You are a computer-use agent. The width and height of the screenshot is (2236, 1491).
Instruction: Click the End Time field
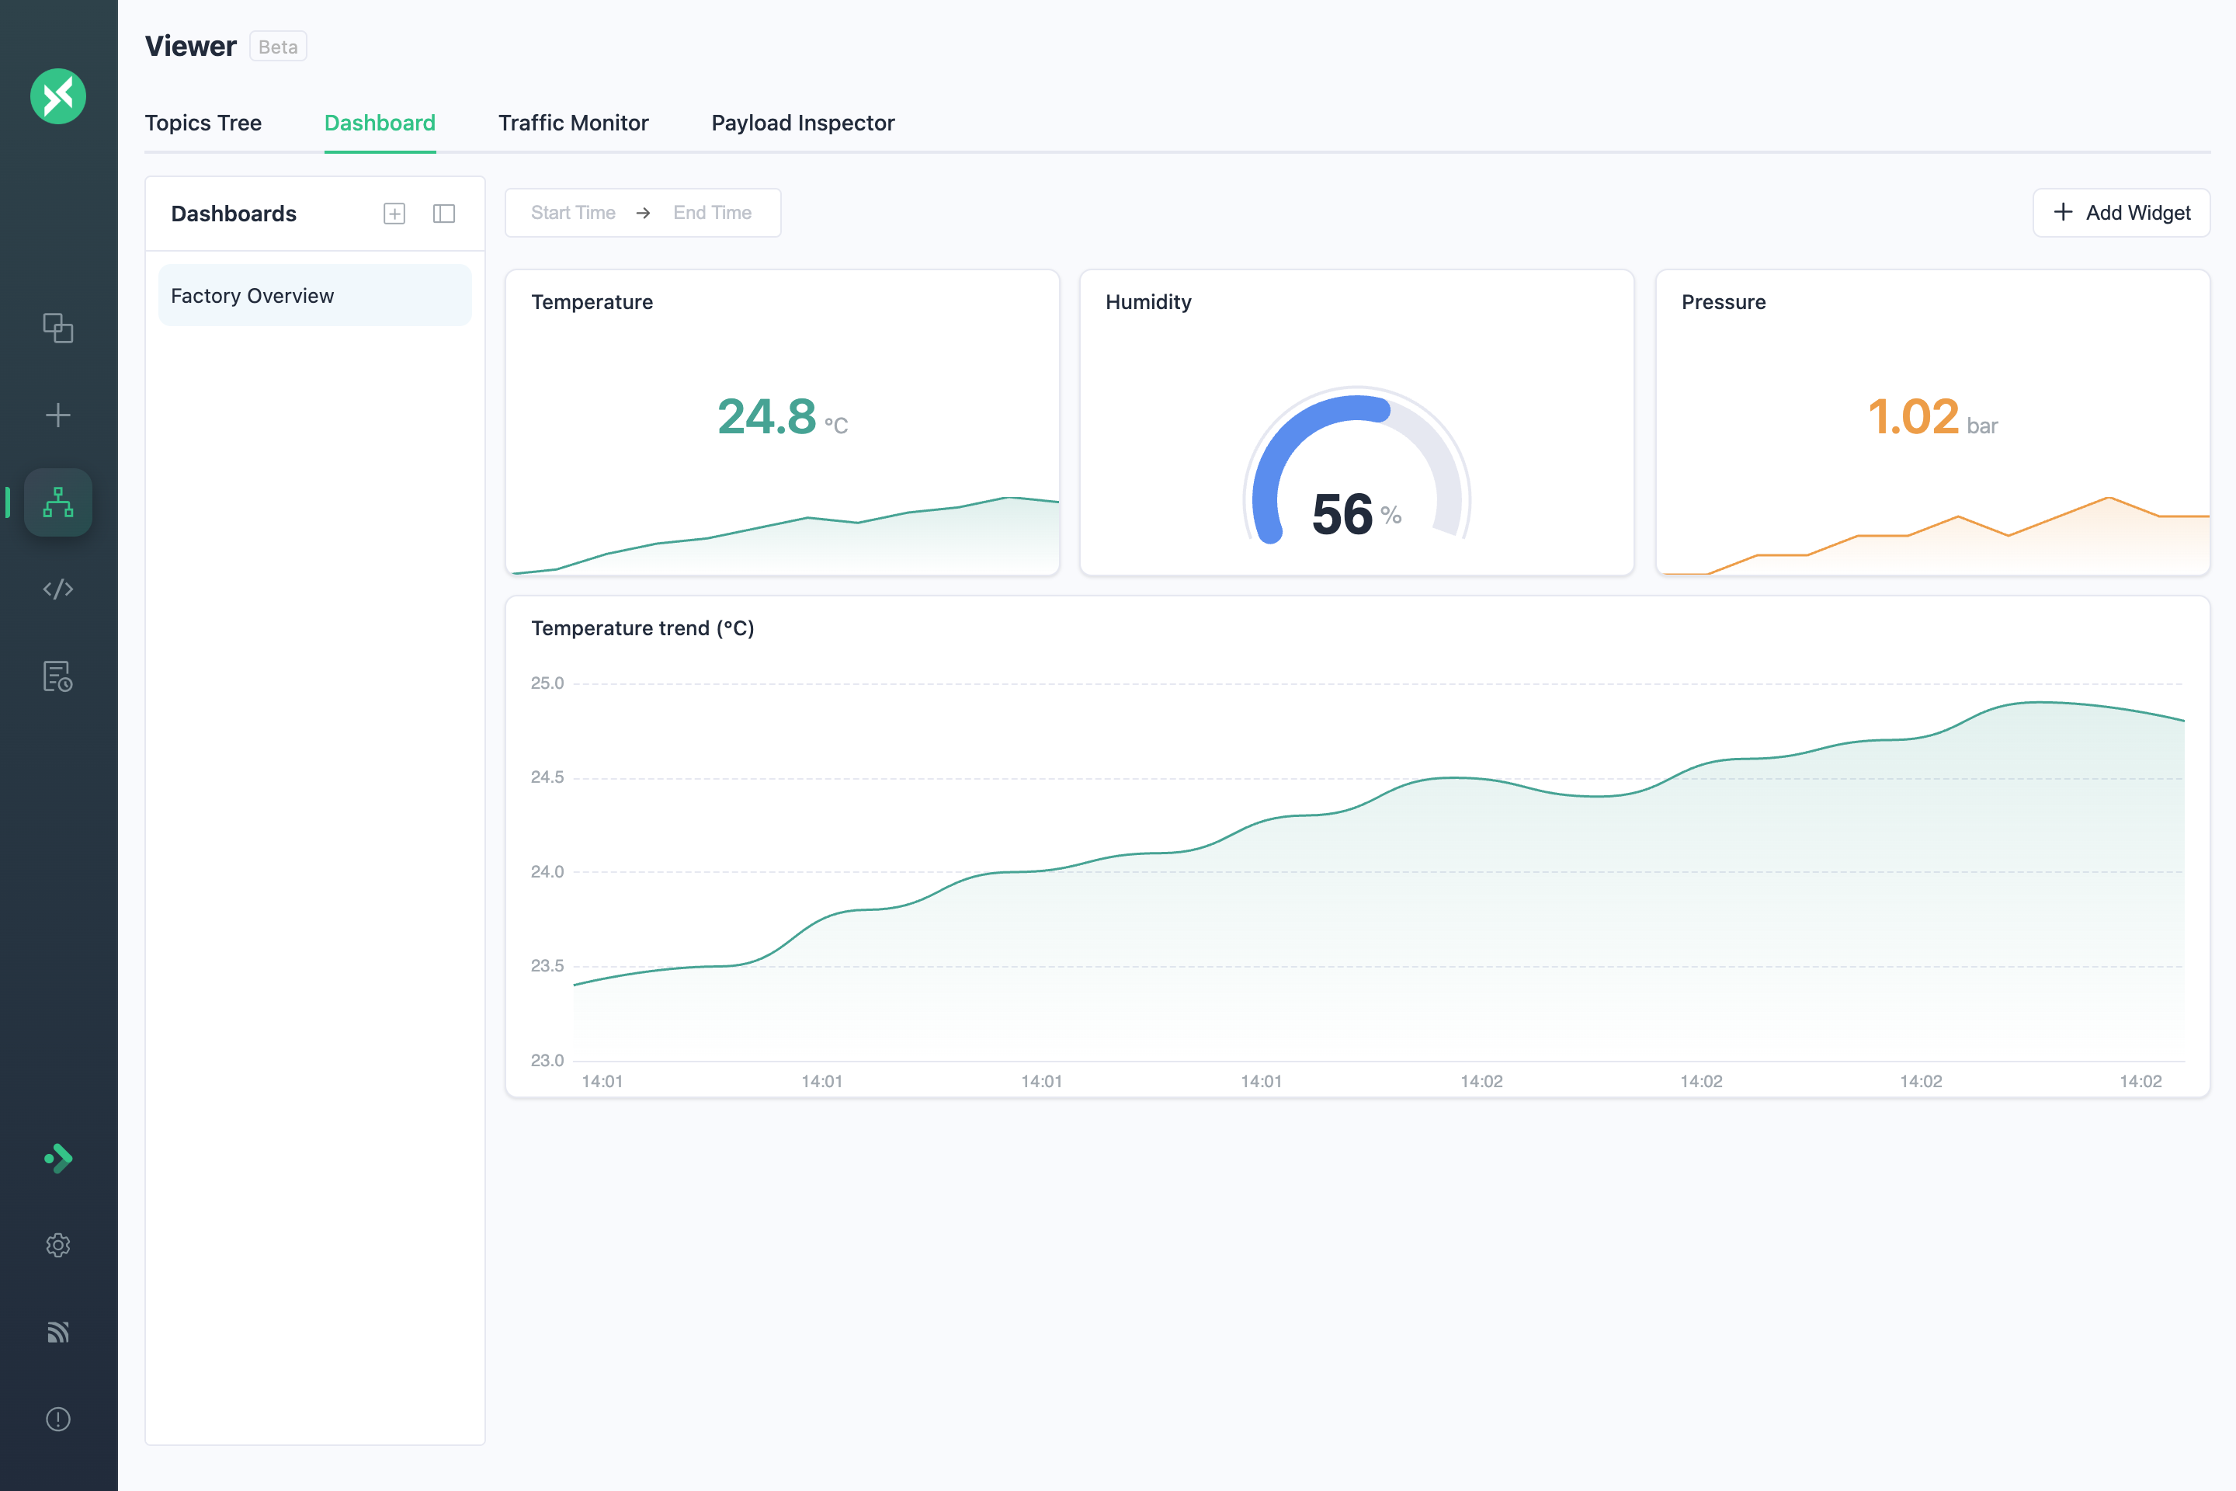(x=712, y=213)
